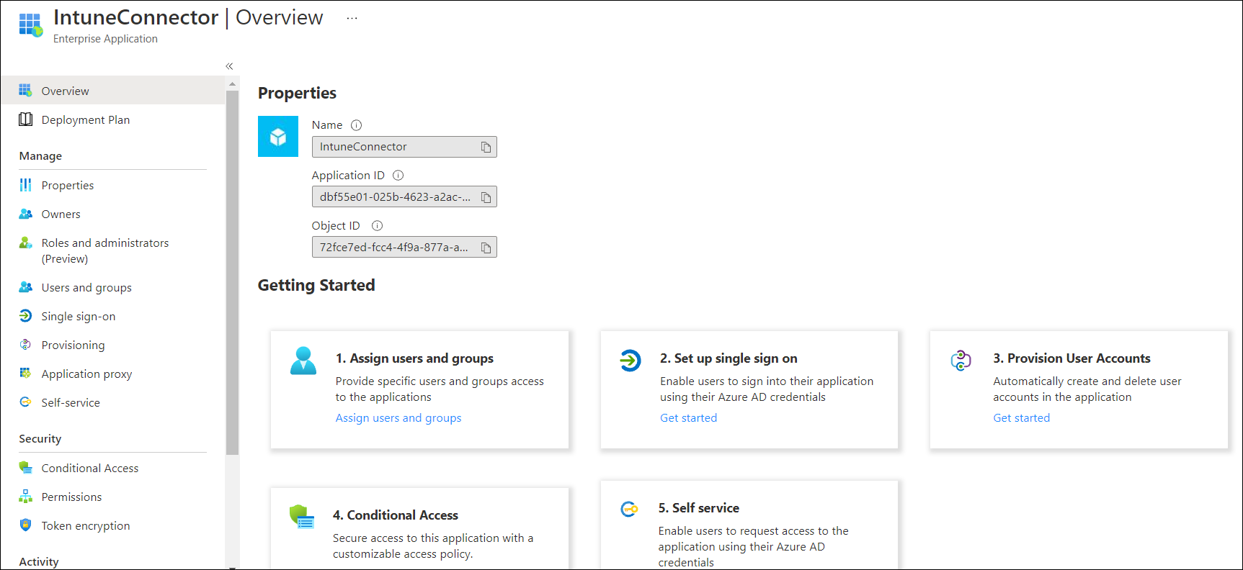
Task: Open Users and groups menu item
Action: (86, 288)
